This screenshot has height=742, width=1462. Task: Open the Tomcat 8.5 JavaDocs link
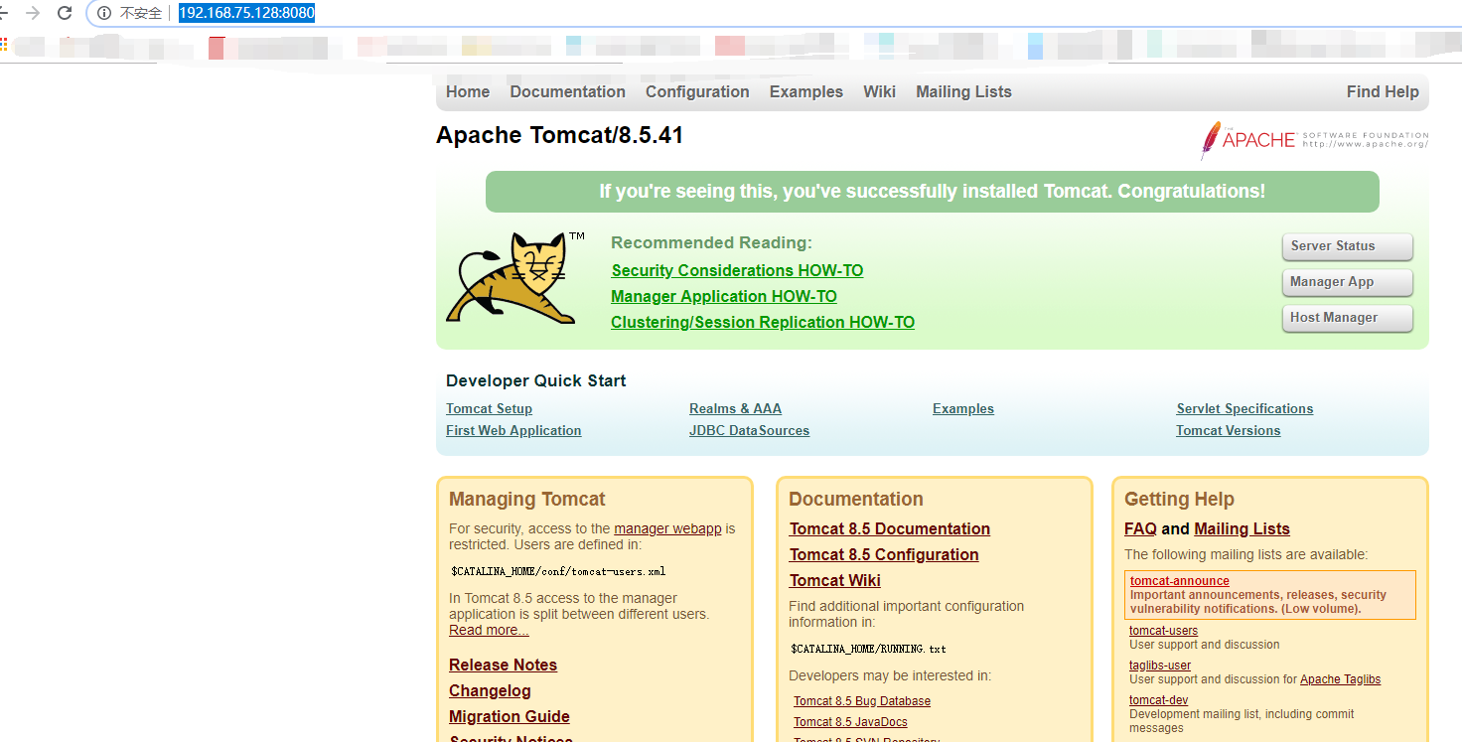[850, 722]
